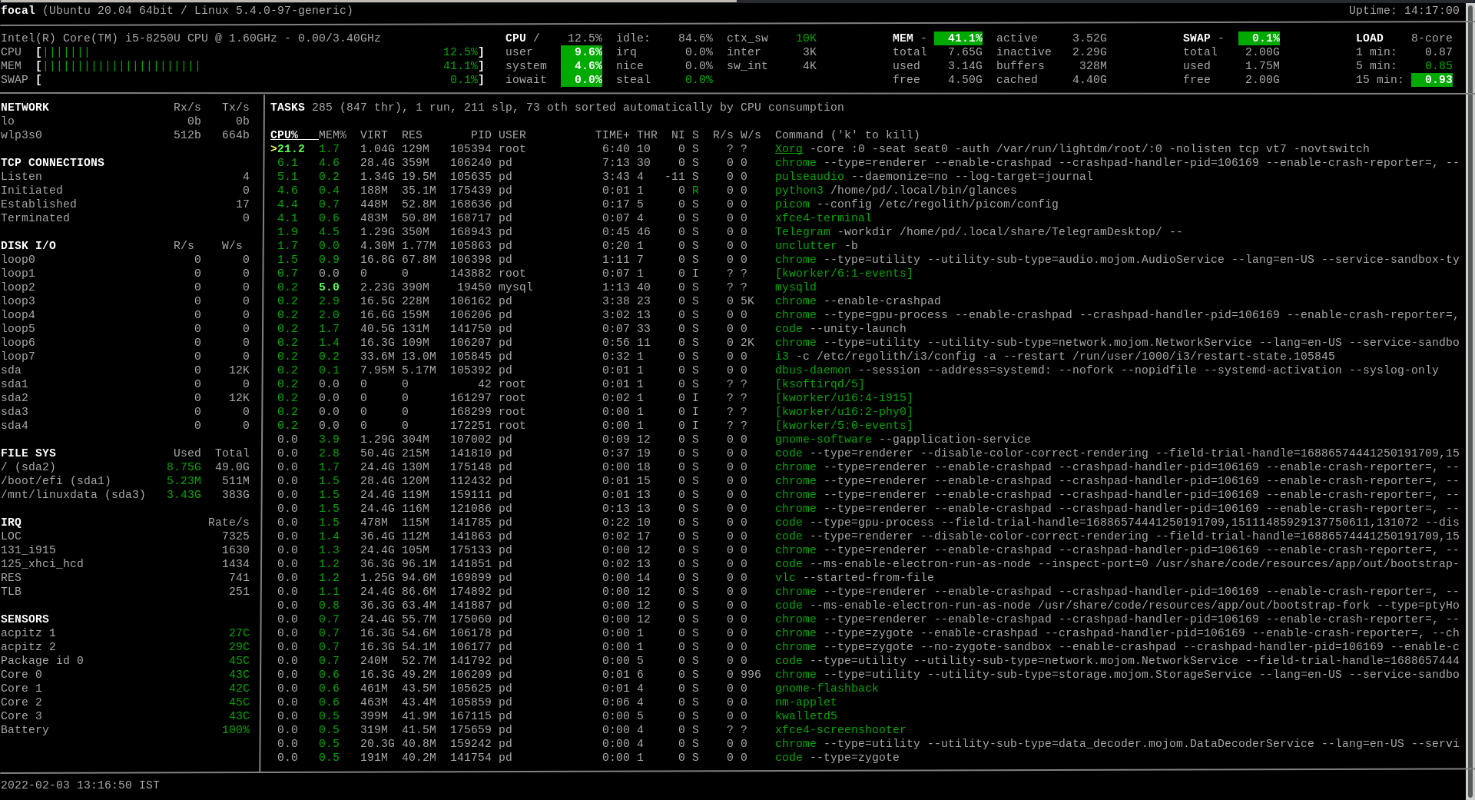The height and width of the screenshot is (800, 1475).
Task: Click the /boot/efi (sda1) filesystem row
Action: 125,481
